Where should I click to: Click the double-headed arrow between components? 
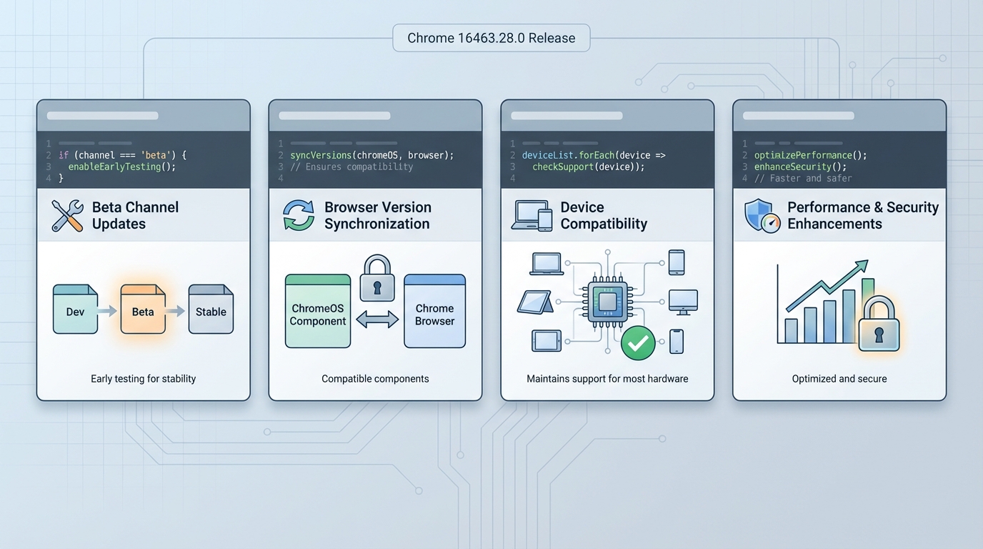click(377, 320)
